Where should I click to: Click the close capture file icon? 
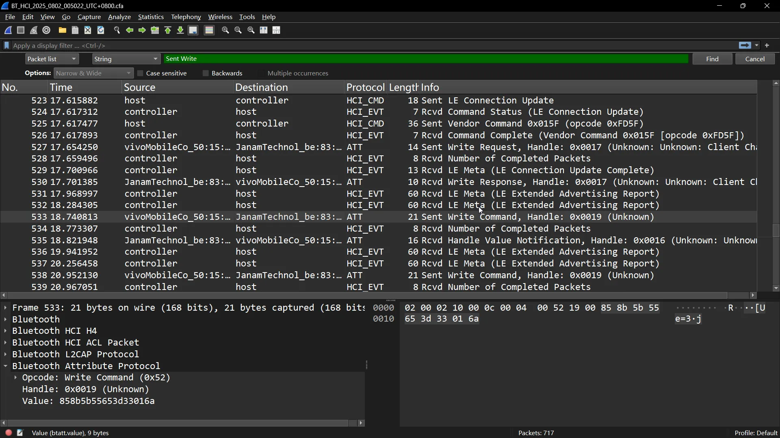[x=88, y=30]
